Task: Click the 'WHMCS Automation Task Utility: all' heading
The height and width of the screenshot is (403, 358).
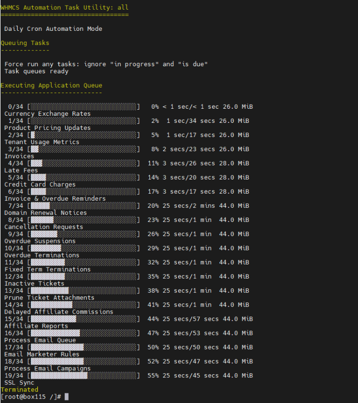Action: [x=65, y=8]
